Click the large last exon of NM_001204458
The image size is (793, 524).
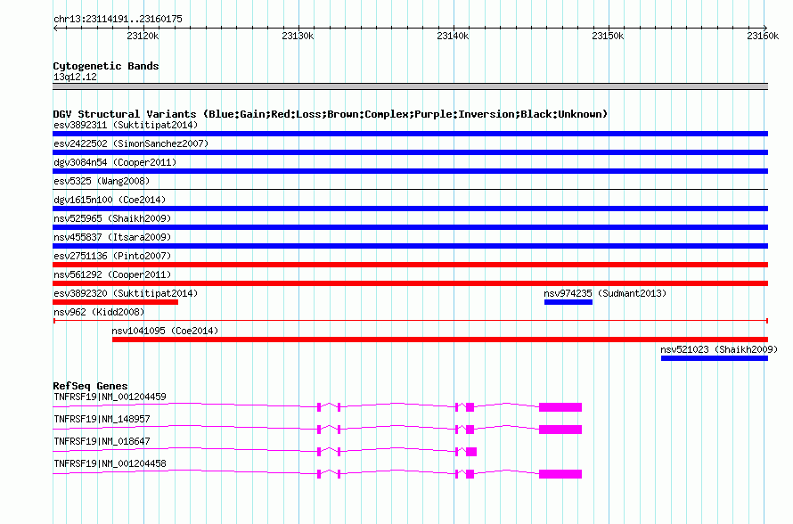coord(560,474)
